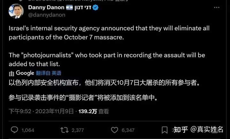This screenshot has width=230, height=139.
Task: Click the 1,064 replies count
Action: tap(28, 130)
